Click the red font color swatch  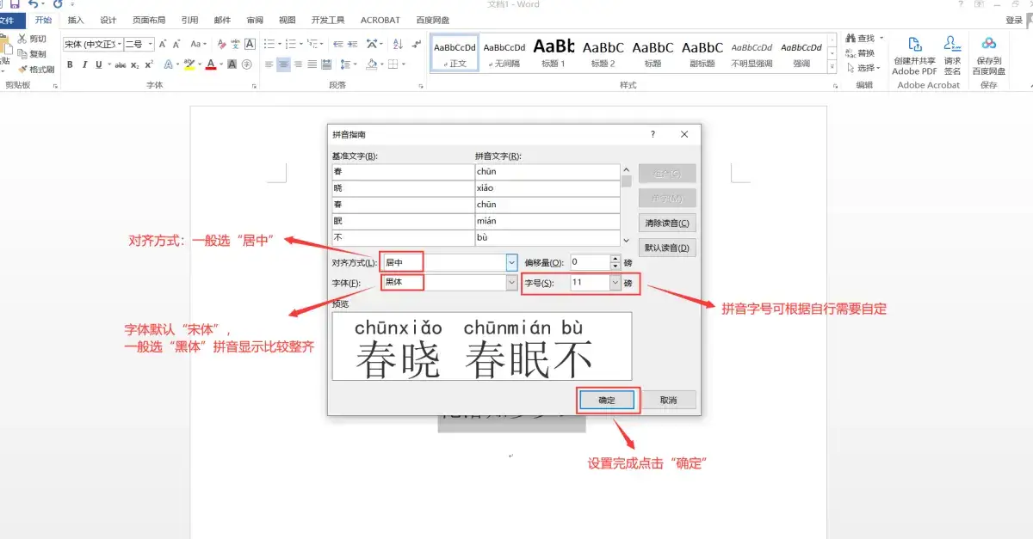[x=211, y=64]
